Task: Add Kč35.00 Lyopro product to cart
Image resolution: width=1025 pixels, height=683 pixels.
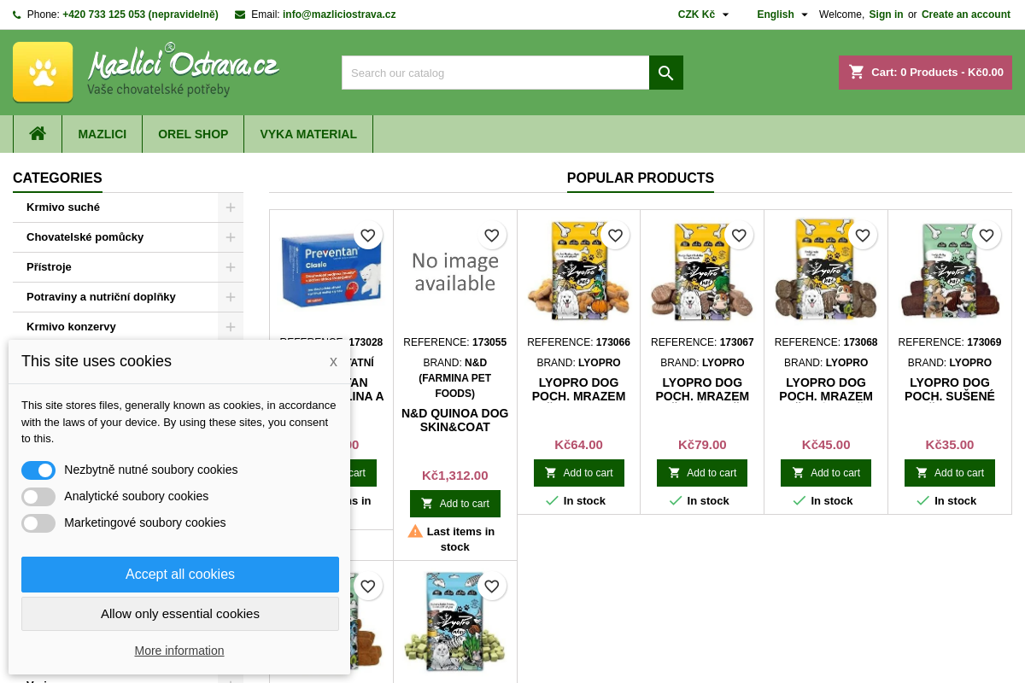Action: tap(950, 473)
